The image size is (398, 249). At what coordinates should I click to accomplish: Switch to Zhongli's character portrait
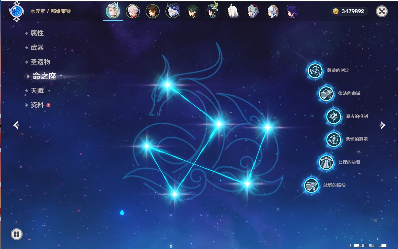(152, 12)
